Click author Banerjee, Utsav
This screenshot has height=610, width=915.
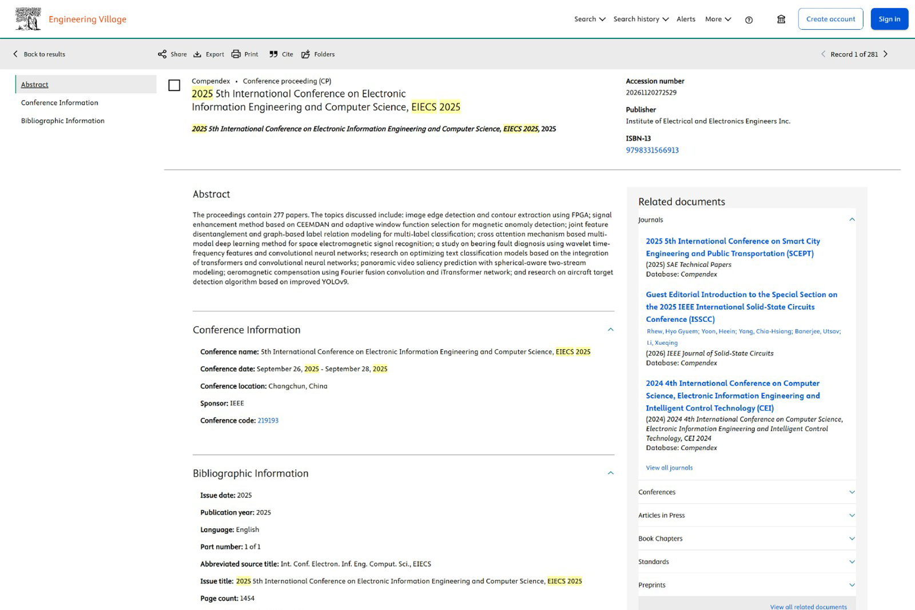tap(817, 332)
